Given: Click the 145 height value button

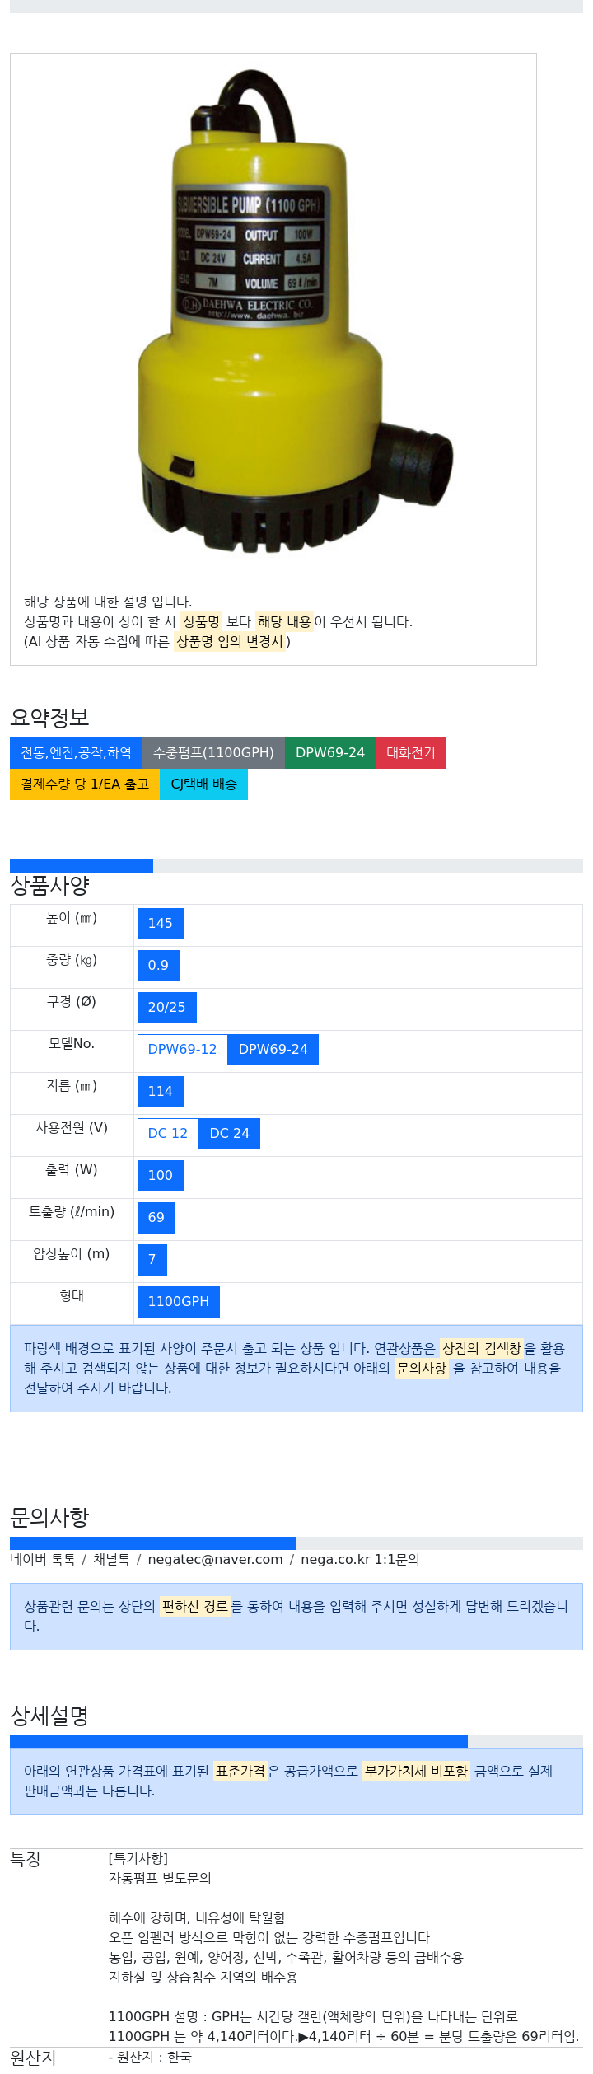Looking at the screenshot, I should pyautogui.click(x=160, y=924).
